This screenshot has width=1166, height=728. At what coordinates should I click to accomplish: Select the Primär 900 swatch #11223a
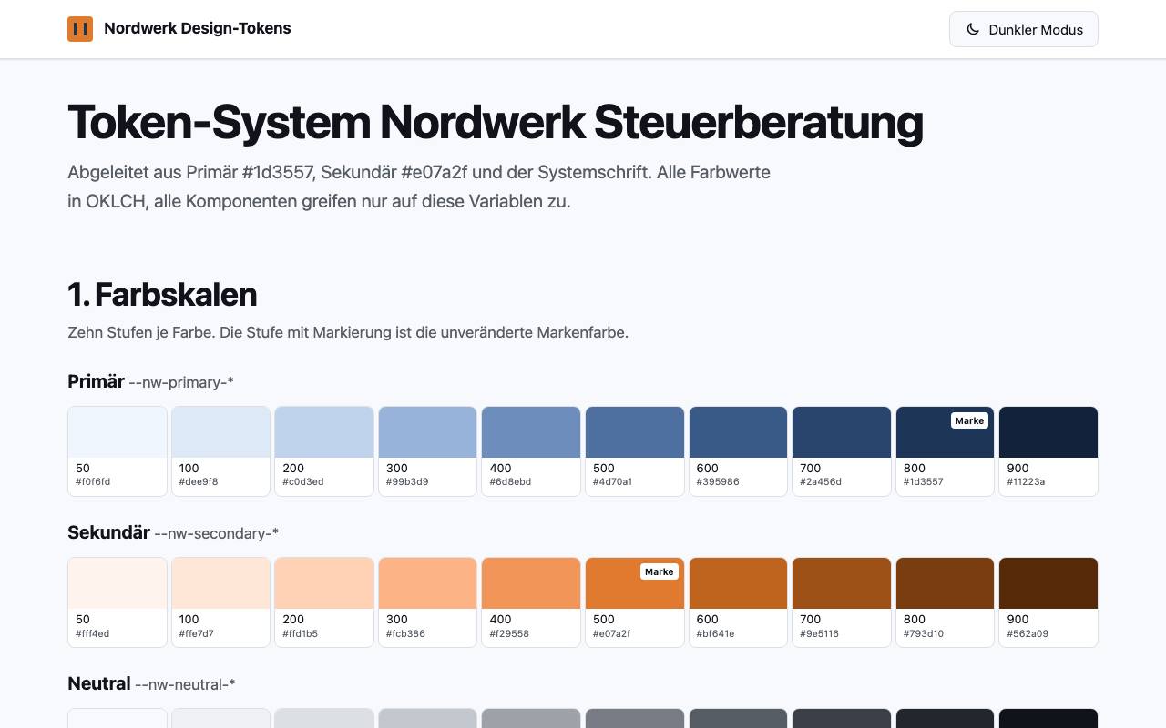coord(1048,451)
